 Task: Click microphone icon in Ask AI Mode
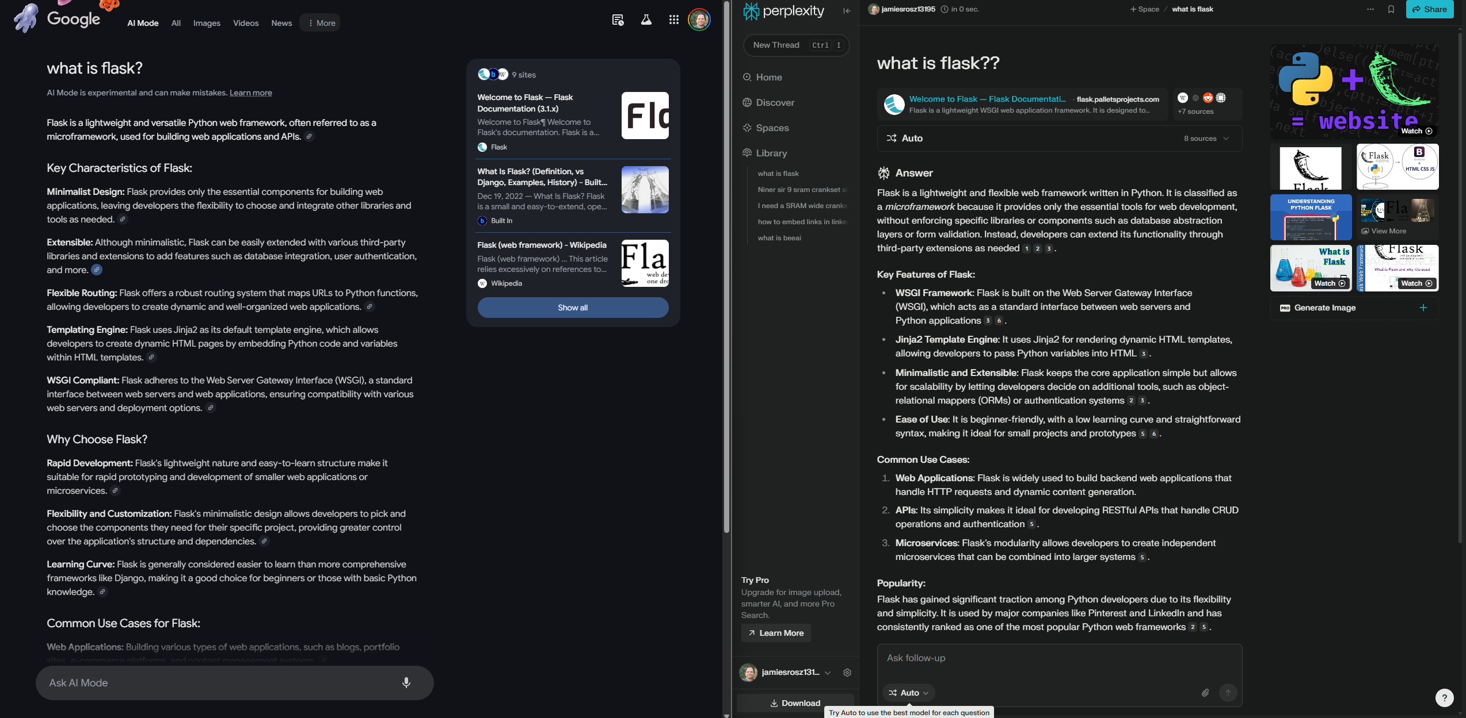coord(406,682)
